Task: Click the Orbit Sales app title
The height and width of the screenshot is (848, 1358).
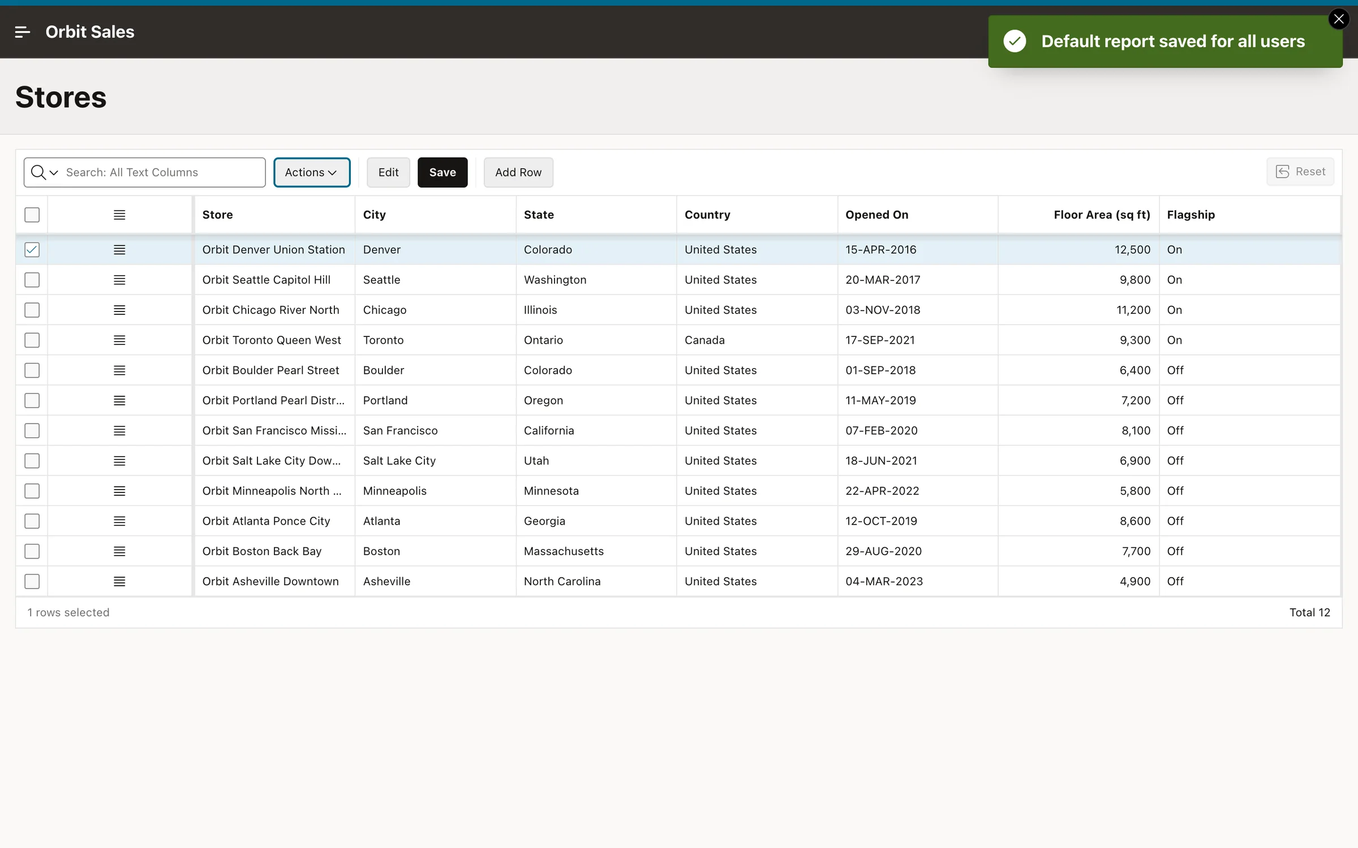Action: (90, 32)
